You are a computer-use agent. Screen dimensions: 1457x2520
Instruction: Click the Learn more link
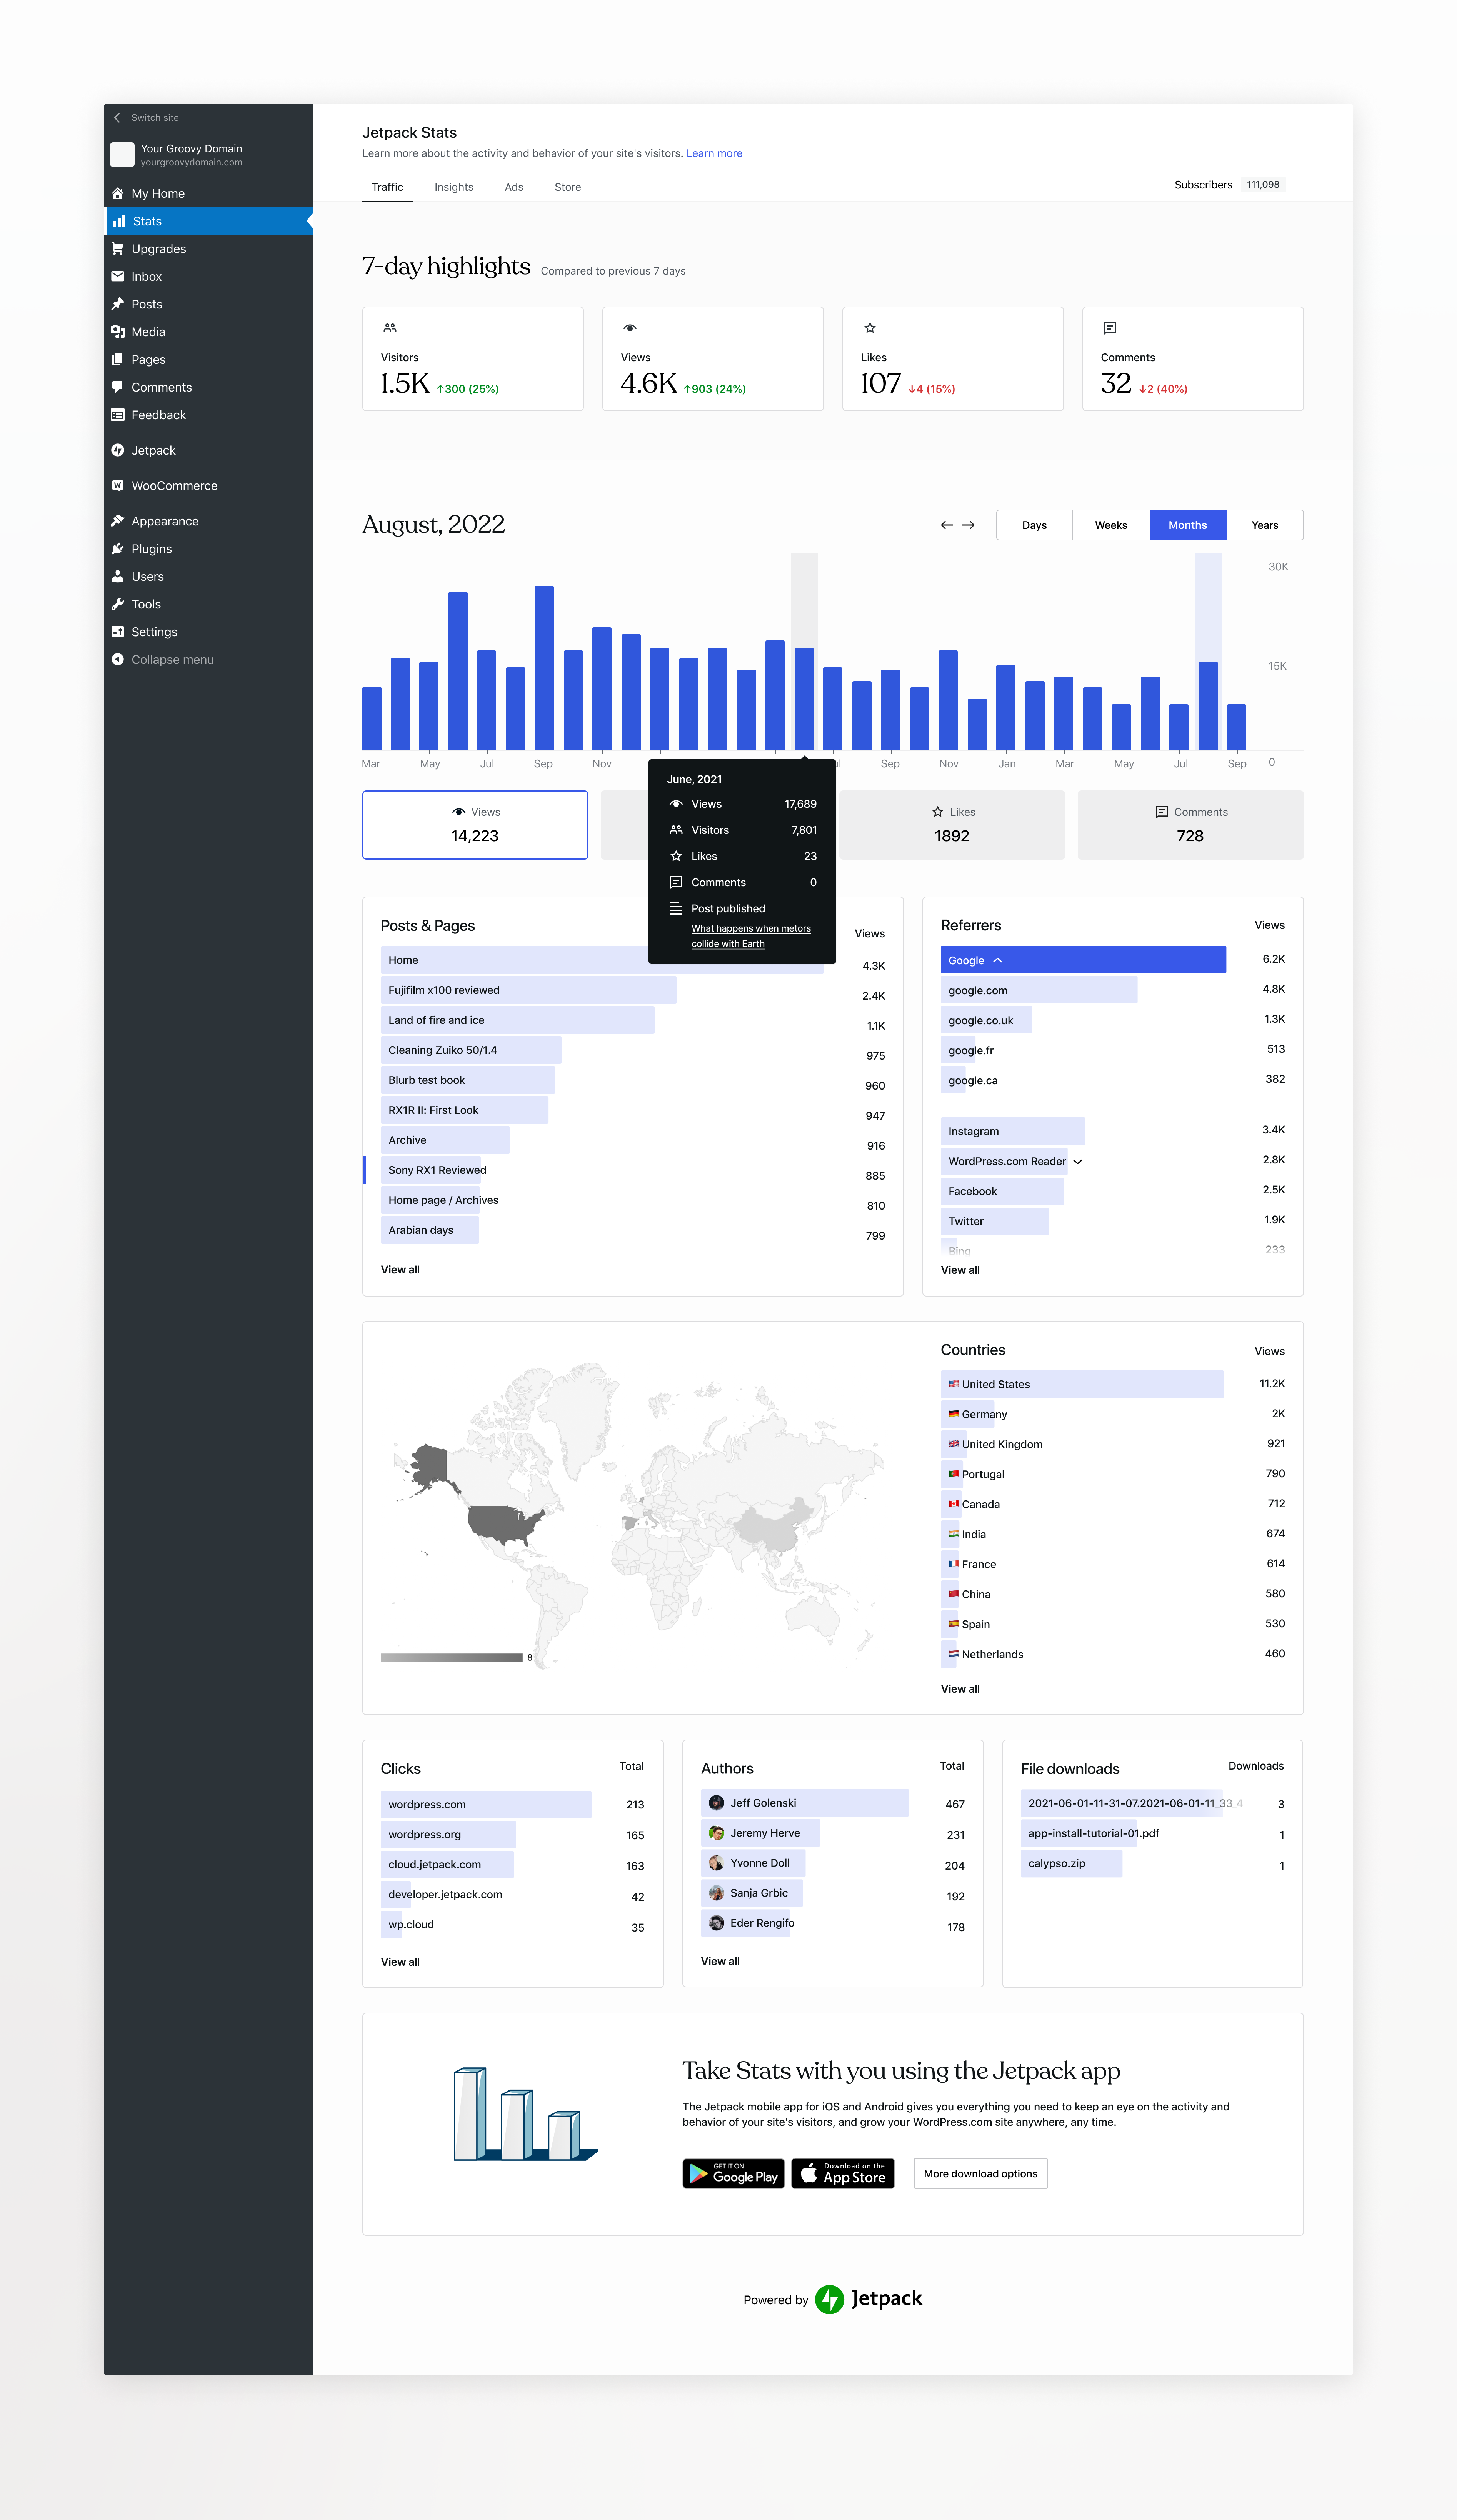click(714, 153)
